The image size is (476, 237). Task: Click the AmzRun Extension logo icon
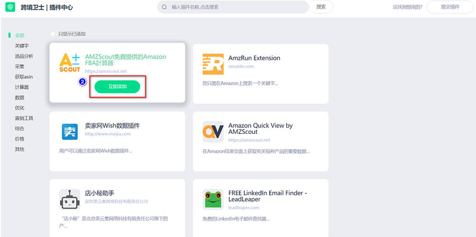pos(213,64)
